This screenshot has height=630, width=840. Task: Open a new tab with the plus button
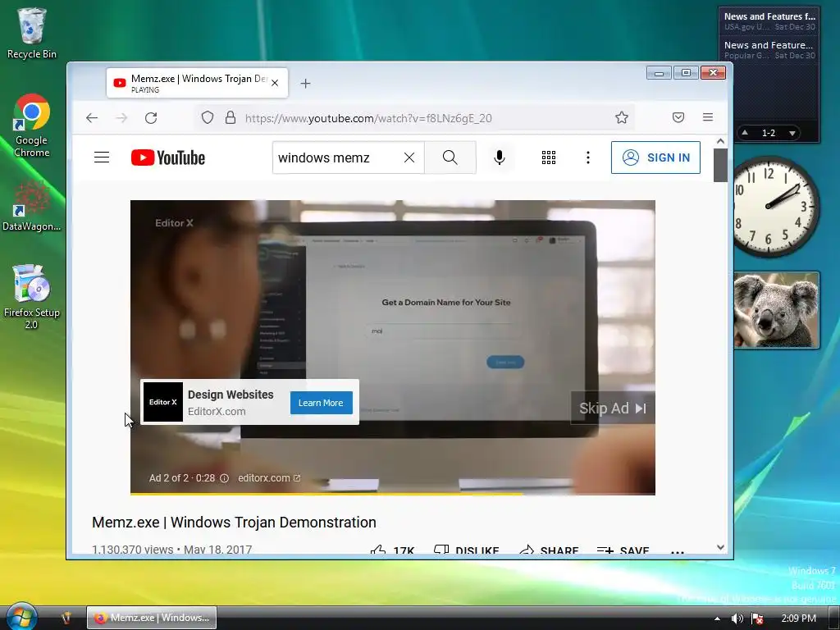coord(305,84)
